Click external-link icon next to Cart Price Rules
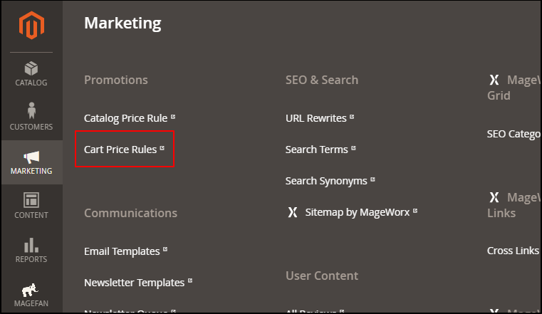Screen dimensions: 542x314 (162, 148)
